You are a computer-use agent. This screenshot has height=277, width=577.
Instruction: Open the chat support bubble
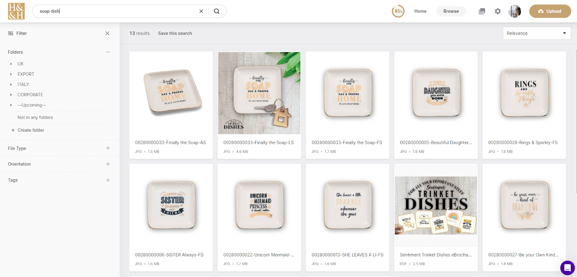[567, 267]
